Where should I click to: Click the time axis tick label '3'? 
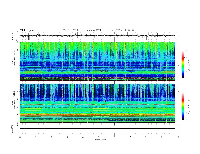click(67, 137)
